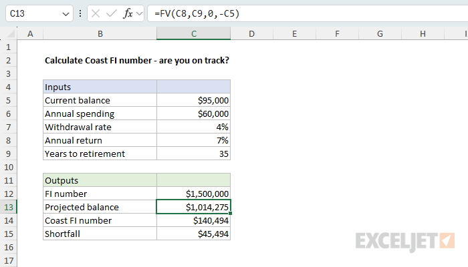Image resolution: width=468 pixels, height=267 pixels.
Task: Select the $45,494 shortfall value
Action: [193, 234]
